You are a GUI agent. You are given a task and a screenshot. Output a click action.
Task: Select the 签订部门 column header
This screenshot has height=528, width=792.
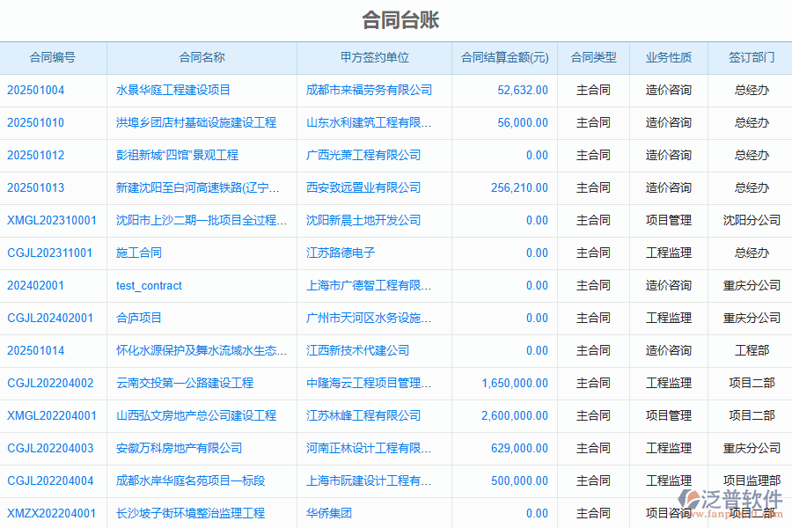tap(751, 58)
